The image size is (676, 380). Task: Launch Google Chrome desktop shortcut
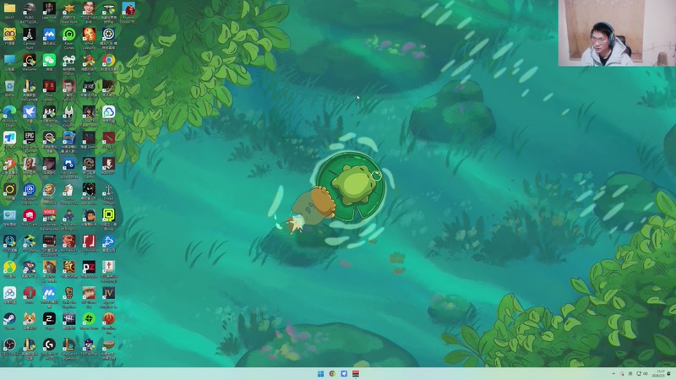109,60
